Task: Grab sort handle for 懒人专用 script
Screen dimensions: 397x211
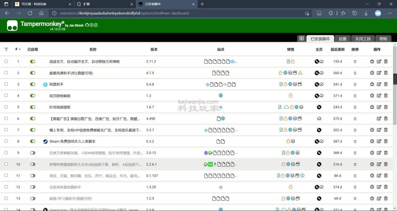Action: [355, 130]
